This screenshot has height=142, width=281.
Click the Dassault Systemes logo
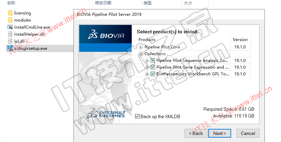pyautogui.click(x=106, y=113)
